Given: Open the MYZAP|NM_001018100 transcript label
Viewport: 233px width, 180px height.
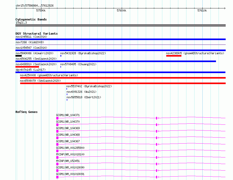Looking at the screenshot, I should pyautogui.click(x=70, y=154).
